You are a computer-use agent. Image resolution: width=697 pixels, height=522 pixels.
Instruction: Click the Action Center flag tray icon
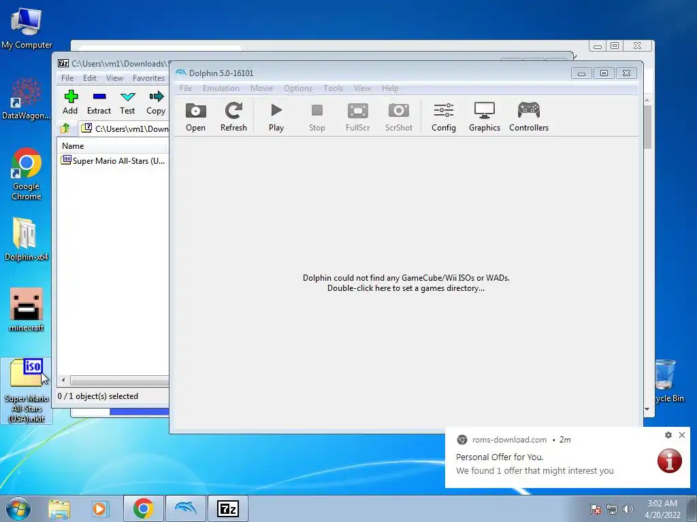coord(596,509)
